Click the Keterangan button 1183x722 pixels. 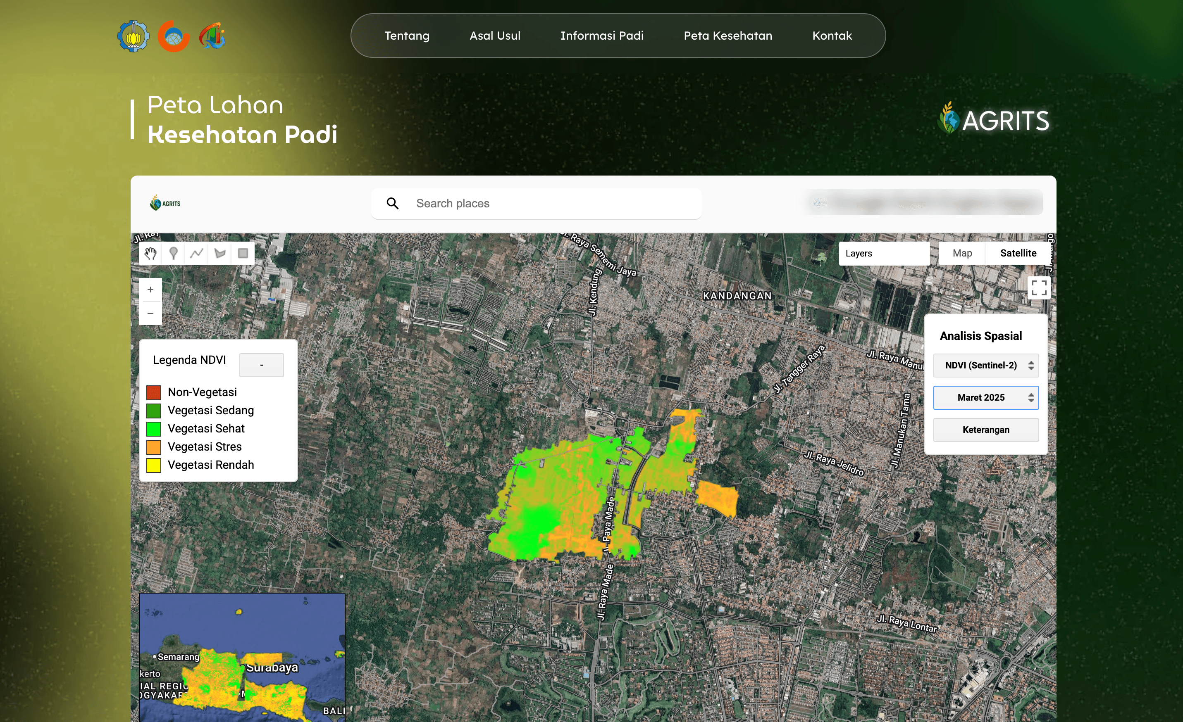[986, 430]
